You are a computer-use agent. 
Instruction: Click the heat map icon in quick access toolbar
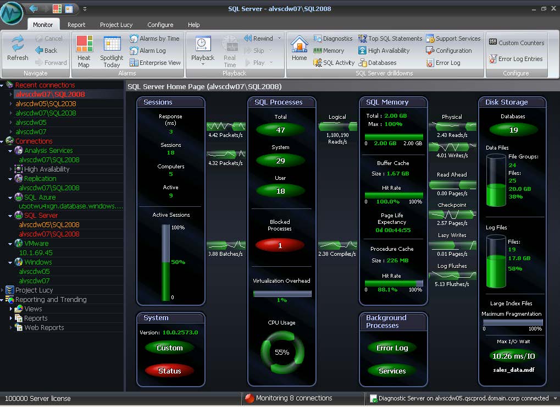57,8
